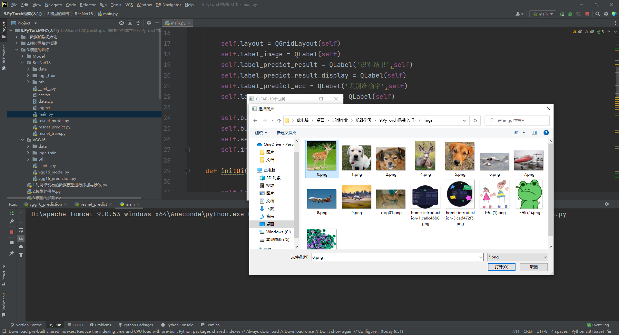Screen dimensions: 619x335
Task: Click the 在 imgs 中搜索 search field
Action: click(x=517, y=120)
